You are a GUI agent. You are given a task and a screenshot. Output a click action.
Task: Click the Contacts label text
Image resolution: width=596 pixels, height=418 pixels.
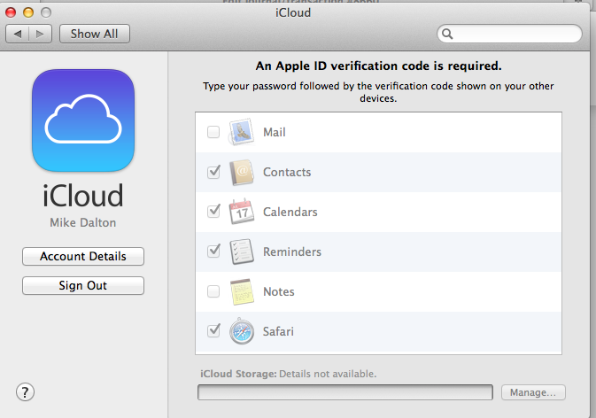287,172
